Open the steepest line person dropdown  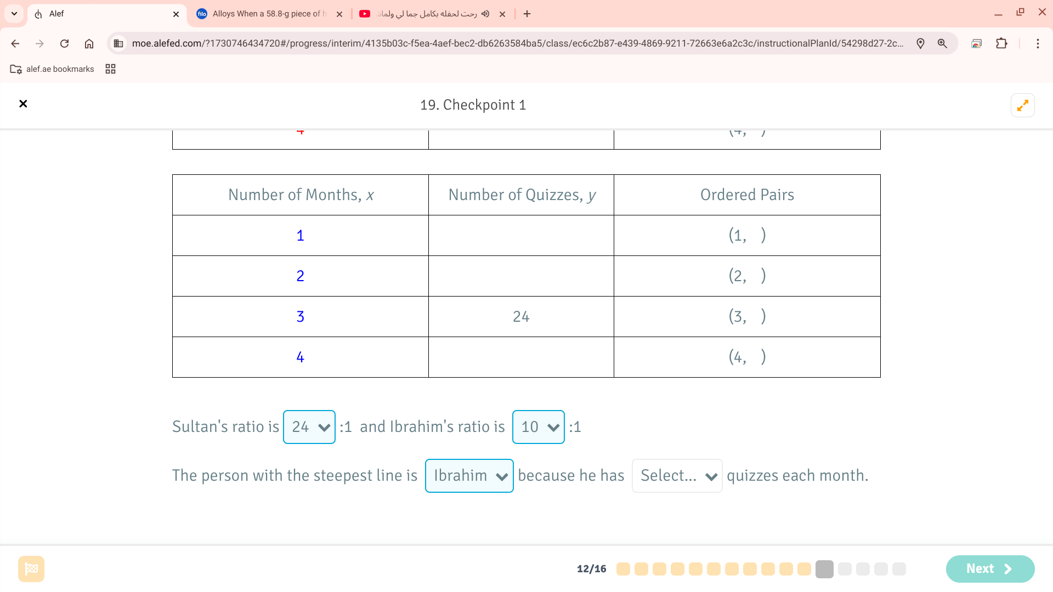469,476
